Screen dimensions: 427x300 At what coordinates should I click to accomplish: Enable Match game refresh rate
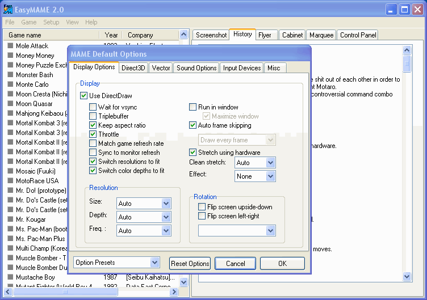point(93,143)
